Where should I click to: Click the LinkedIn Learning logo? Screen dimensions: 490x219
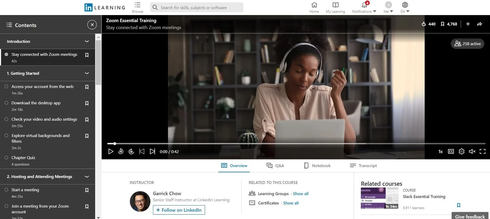click(105, 8)
